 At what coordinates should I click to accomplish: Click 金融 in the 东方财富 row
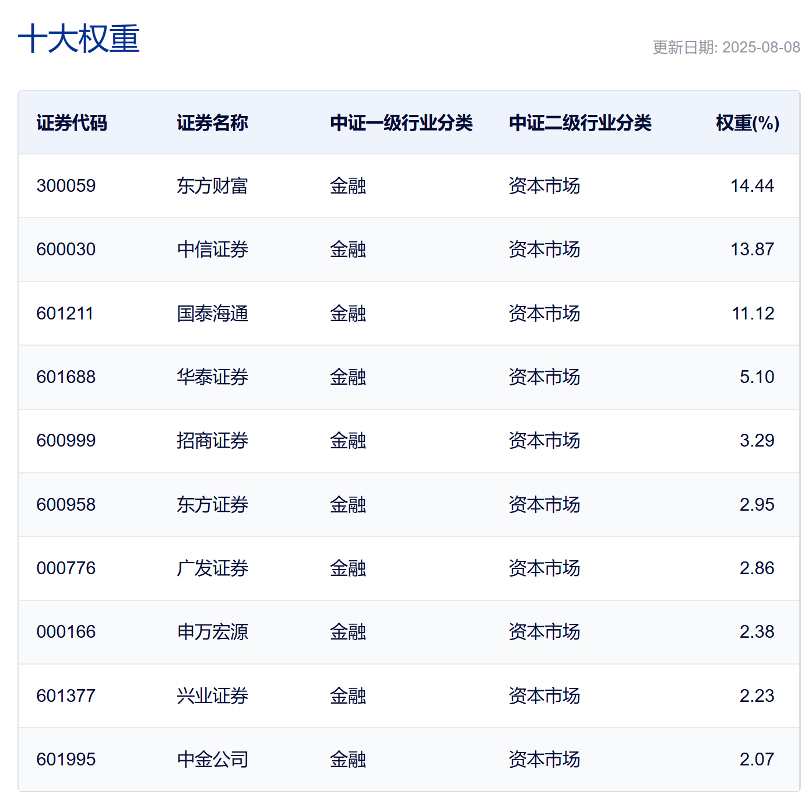point(348,186)
